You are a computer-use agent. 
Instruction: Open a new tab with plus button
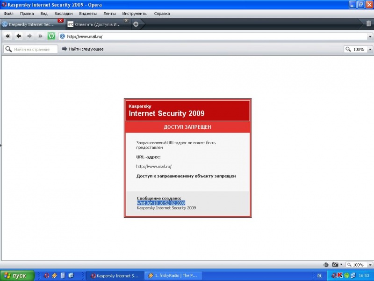(x=136, y=24)
